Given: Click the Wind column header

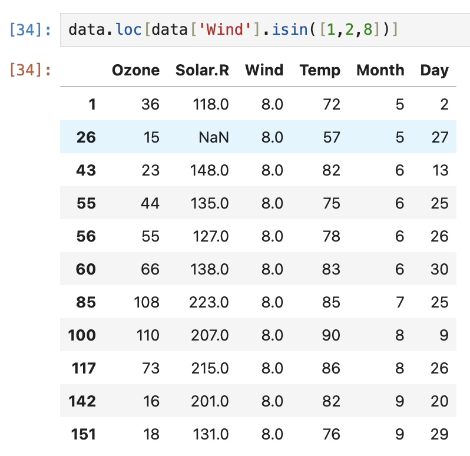Looking at the screenshot, I should [264, 70].
